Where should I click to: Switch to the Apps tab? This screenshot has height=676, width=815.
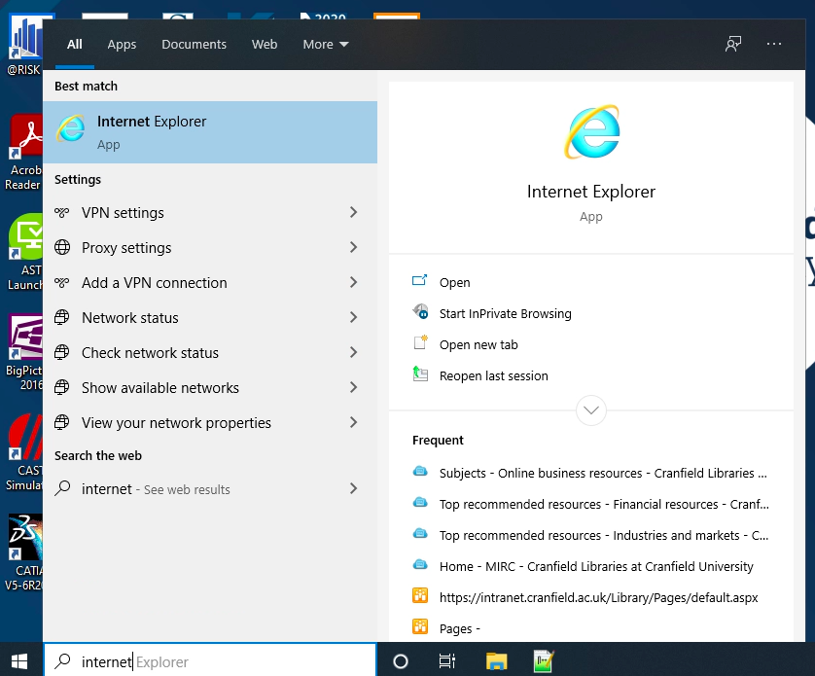[122, 45]
